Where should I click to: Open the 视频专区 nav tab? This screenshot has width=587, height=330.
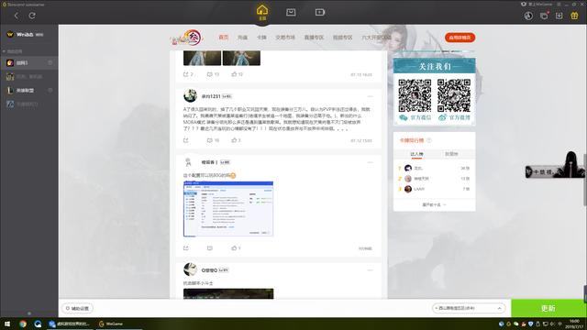[x=342, y=38]
